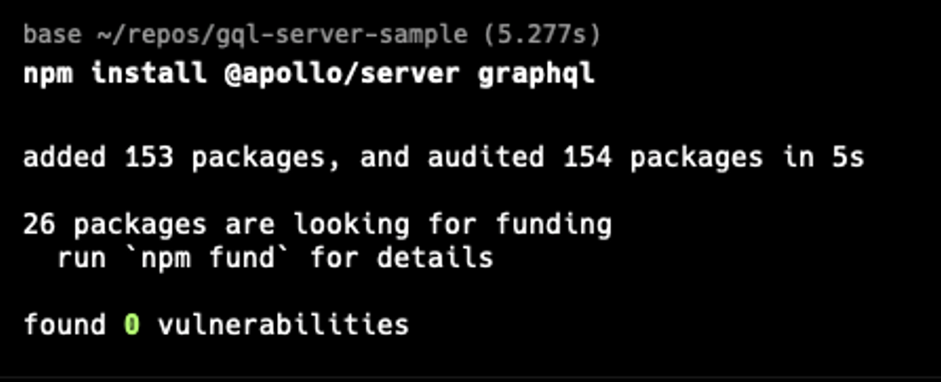Viewport: 941px width, 382px height.
Task: Click the number 154 in output
Action: pos(587,157)
